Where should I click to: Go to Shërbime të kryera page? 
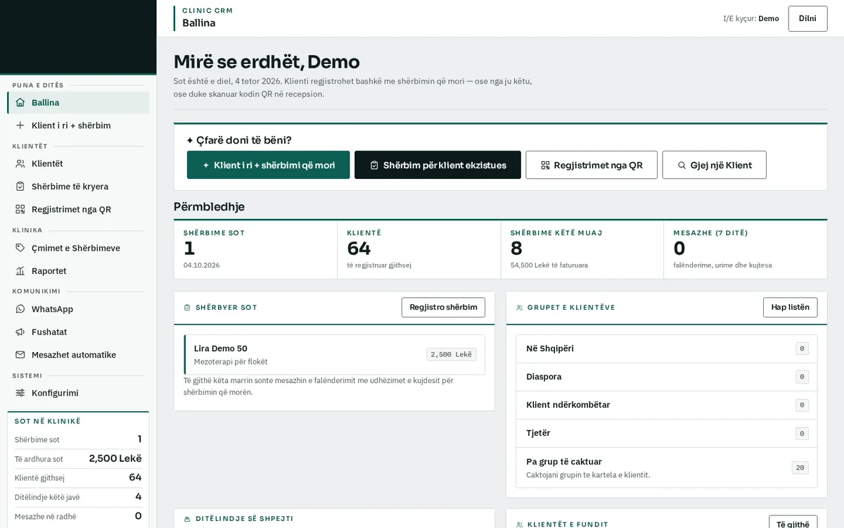[78, 187]
